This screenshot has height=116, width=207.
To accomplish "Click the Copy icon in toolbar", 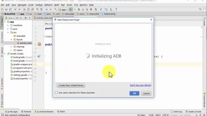I will pyautogui.click(x=28, y=9).
